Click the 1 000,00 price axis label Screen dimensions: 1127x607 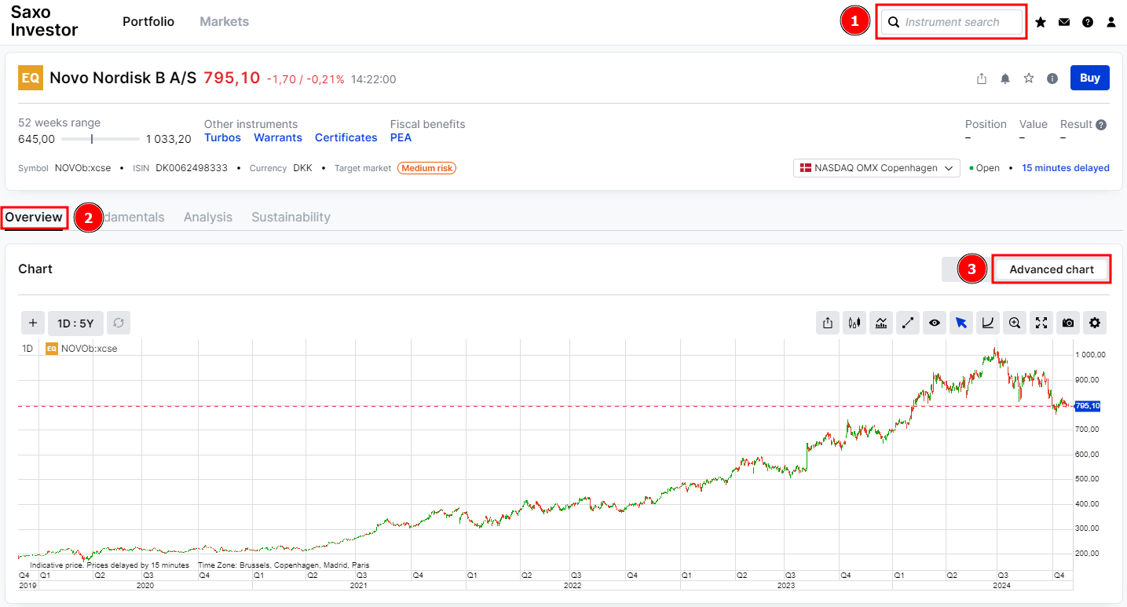tap(1091, 355)
